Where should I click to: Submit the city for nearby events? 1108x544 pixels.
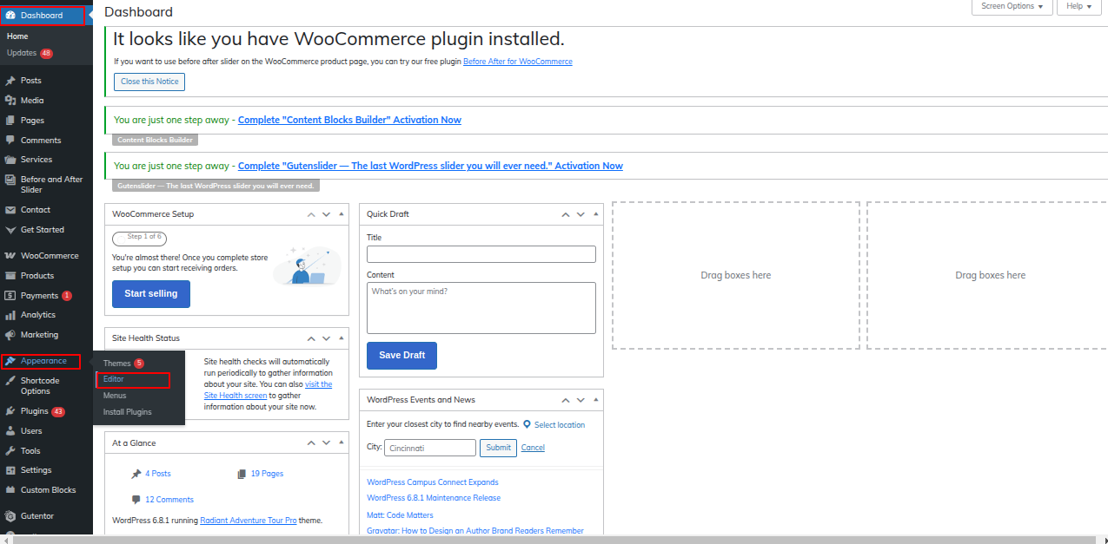(x=498, y=448)
